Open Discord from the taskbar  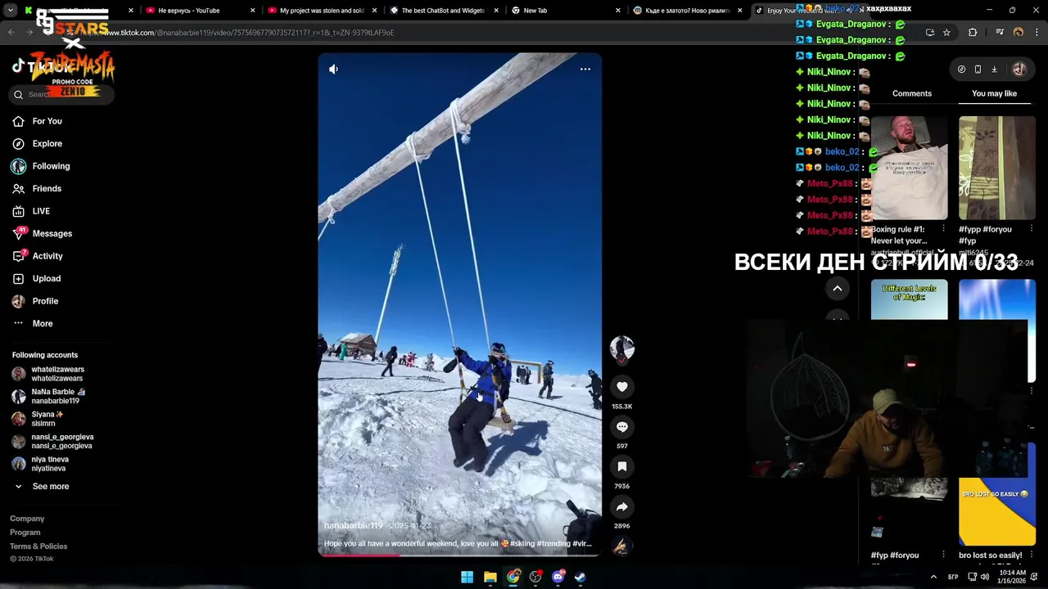[558, 577]
